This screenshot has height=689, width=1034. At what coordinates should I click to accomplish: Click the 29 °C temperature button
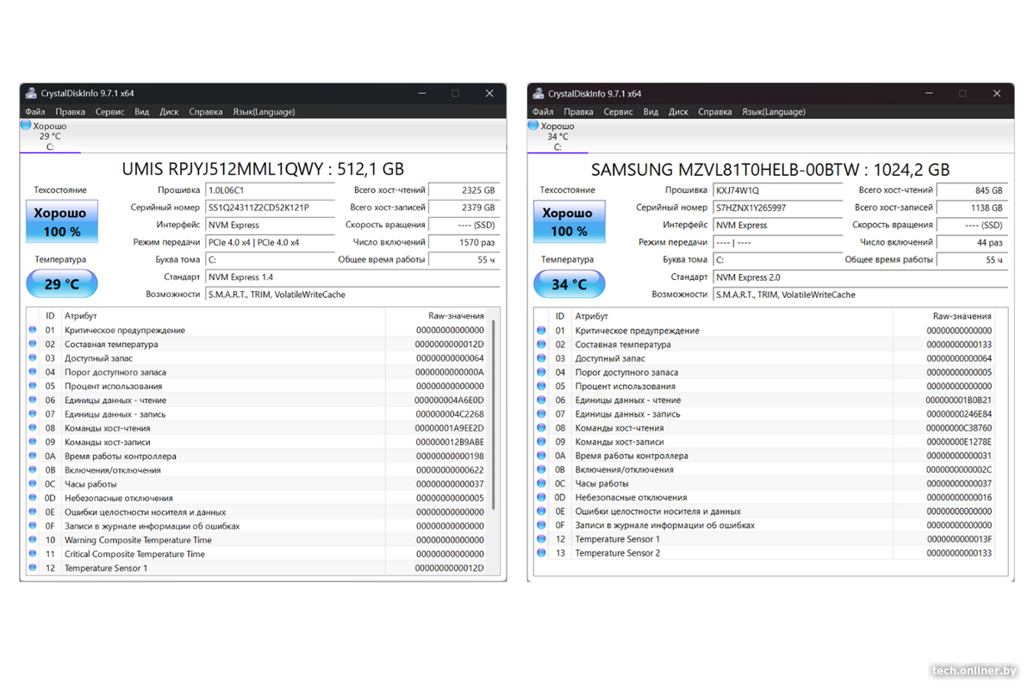click(61, 284)
